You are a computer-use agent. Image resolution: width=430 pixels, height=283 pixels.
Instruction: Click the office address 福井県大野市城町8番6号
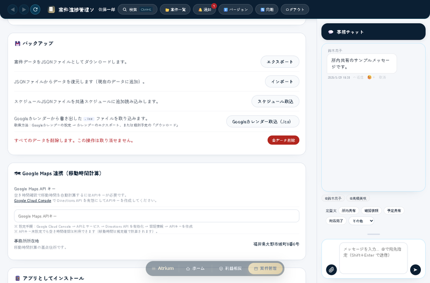tap(276, 244)
